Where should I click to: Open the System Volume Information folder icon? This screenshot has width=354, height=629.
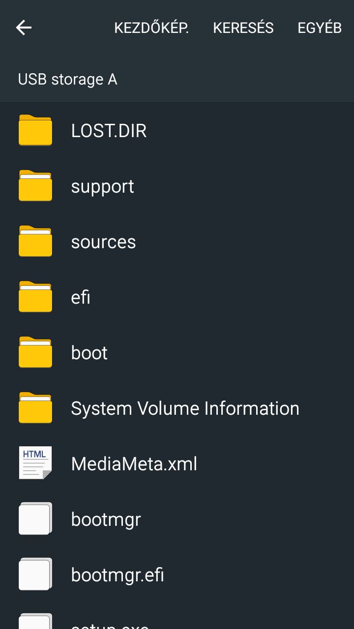point(35,408)
